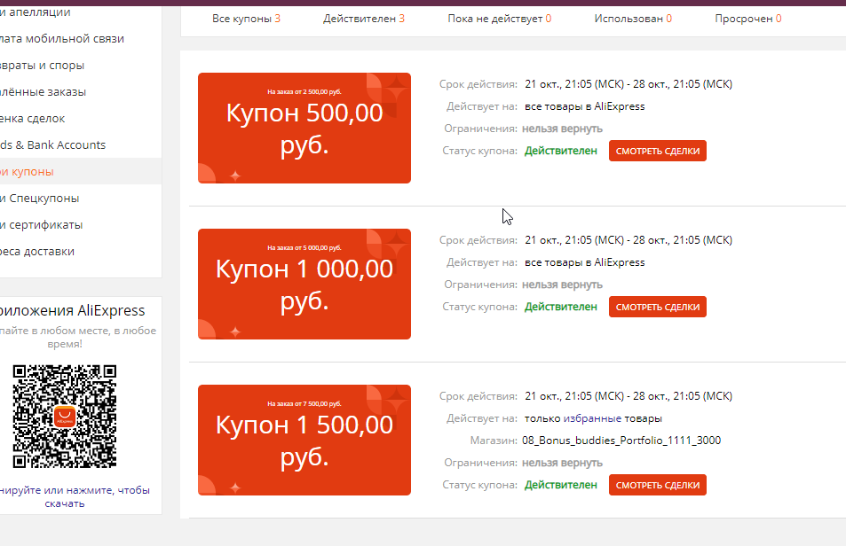Click the 'Действителен' status of the 1 500,00 coupon
The width and height of the screenshot is (846, 546).
coord(561,485)
